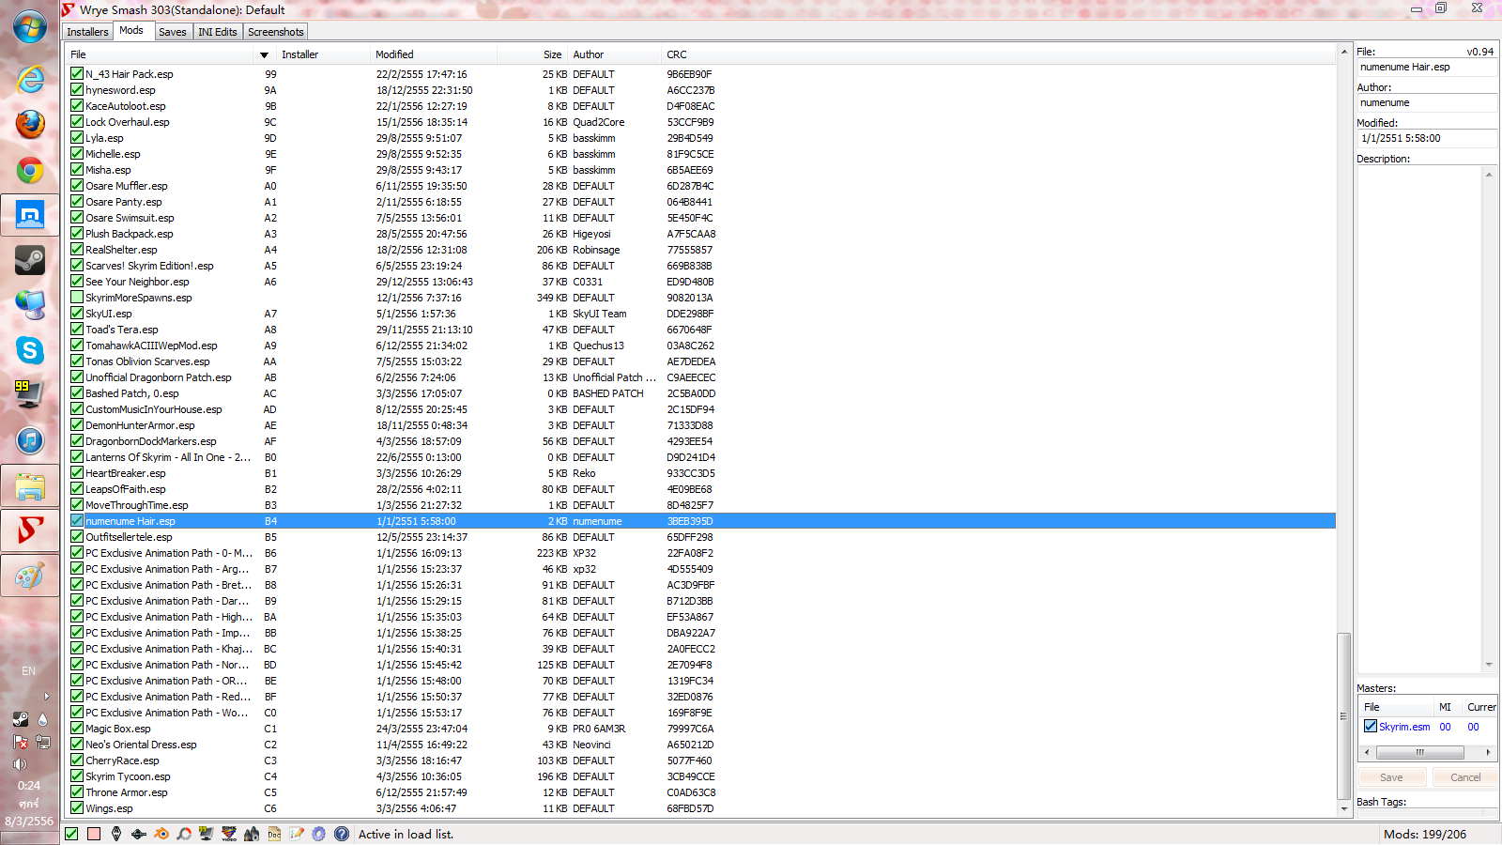Launch Skyrim from the status bar icon
This screenshot has height=845, width=1502.
point(116,834)
